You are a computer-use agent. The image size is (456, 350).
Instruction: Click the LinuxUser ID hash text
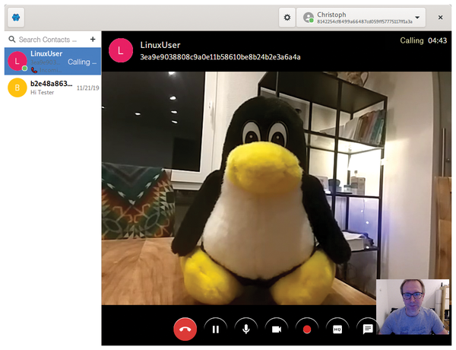[220, 57]
